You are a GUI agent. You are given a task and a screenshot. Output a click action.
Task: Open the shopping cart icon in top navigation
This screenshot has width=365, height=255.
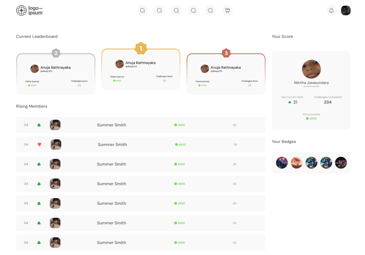pos(227,11)
